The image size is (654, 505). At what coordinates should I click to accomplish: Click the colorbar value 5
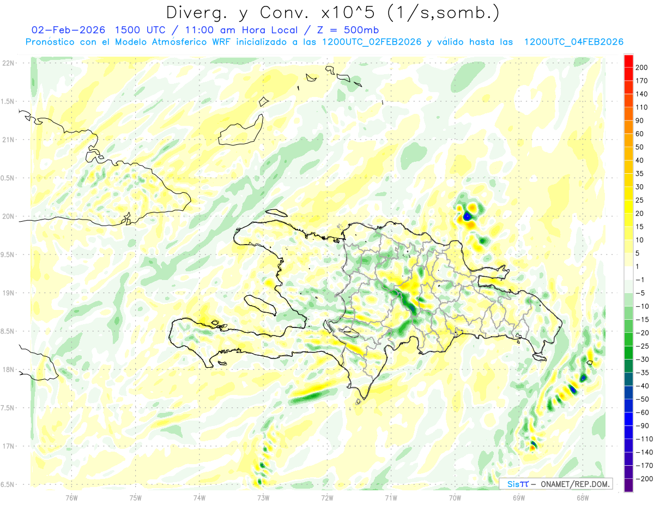639,253
